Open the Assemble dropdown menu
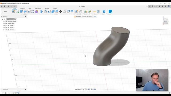Image resolution: width=171 pixels, height=96 pixels. click(79, 14)
